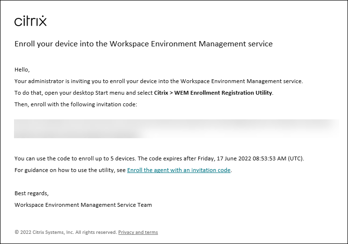
Task: Click the sentence Then, enroll with the following
Action: click(76, 104)
